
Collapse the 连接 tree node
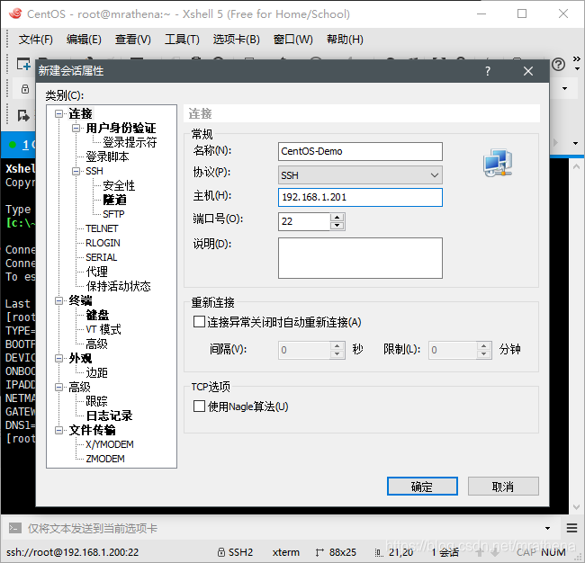pos(58,113)
